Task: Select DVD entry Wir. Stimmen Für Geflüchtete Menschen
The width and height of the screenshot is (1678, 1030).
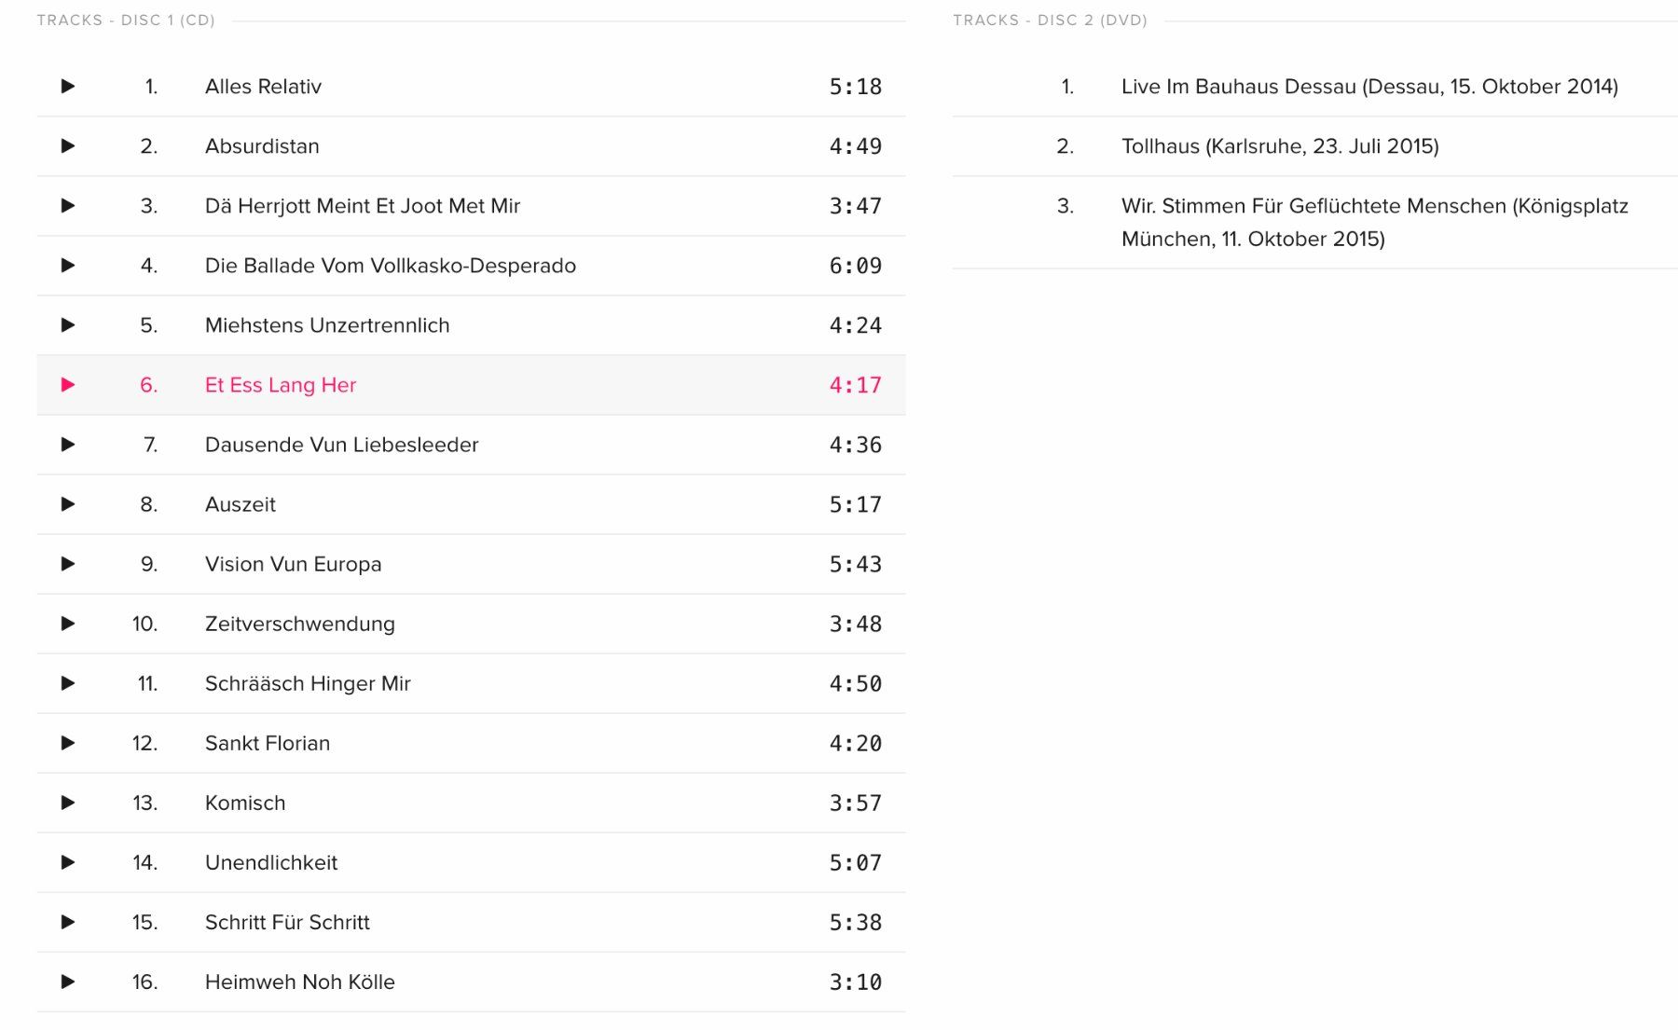Action: pos(1375,222)
